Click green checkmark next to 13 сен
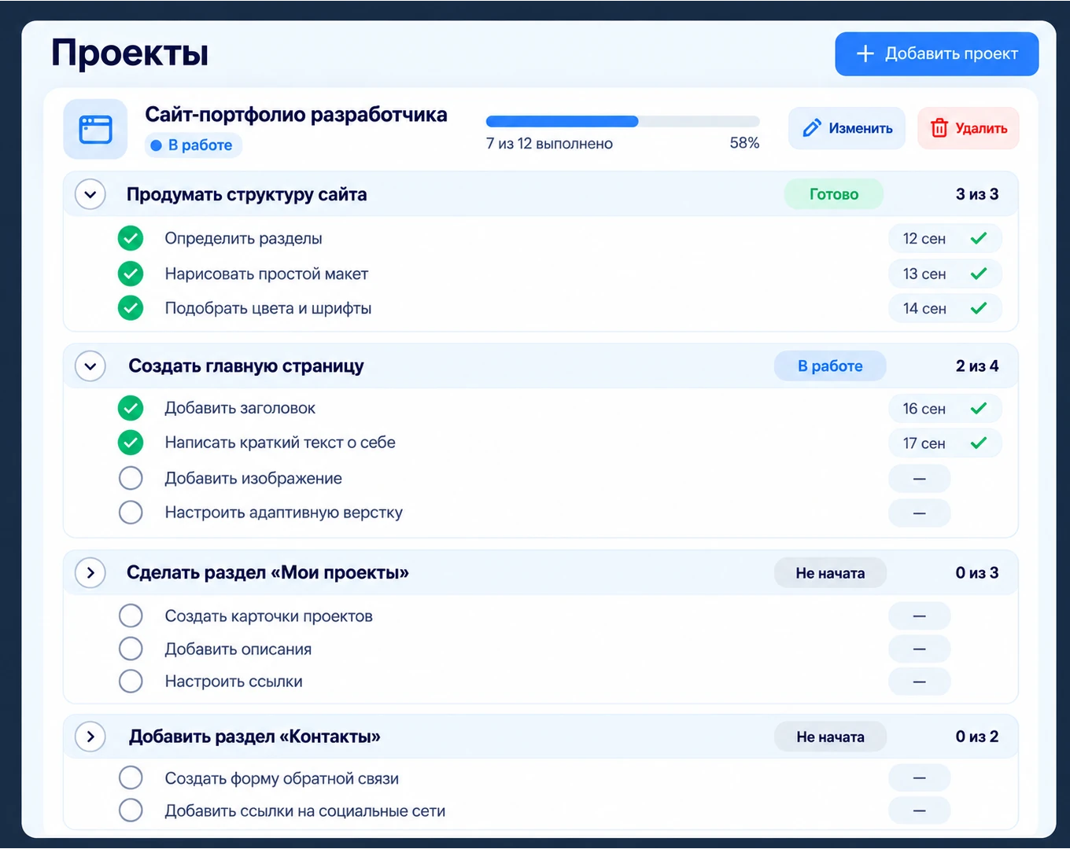The width and height of the screenshot is (1070, 849). click(x=979, y=274)
